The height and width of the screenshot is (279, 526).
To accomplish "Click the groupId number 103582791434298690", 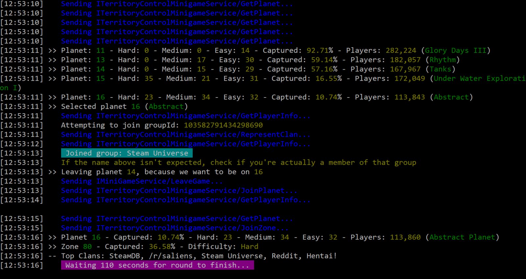I will pyautogui.click(x=223, y=125).
